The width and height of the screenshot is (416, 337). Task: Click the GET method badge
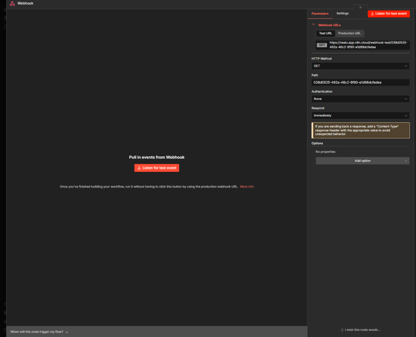322,45
